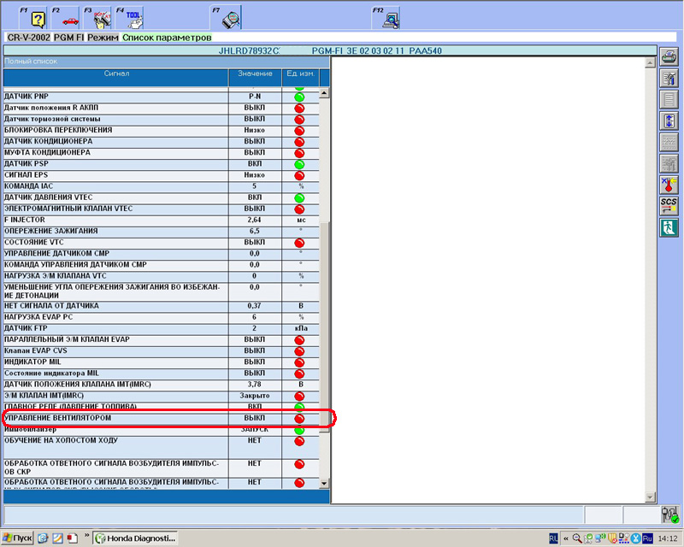This screenshot has width=684, height=547.
Task: Select ОПЕРЕЖЕНИЕ ЗАЖИГАНИЯ row
Action: click(x=162, y=231)
